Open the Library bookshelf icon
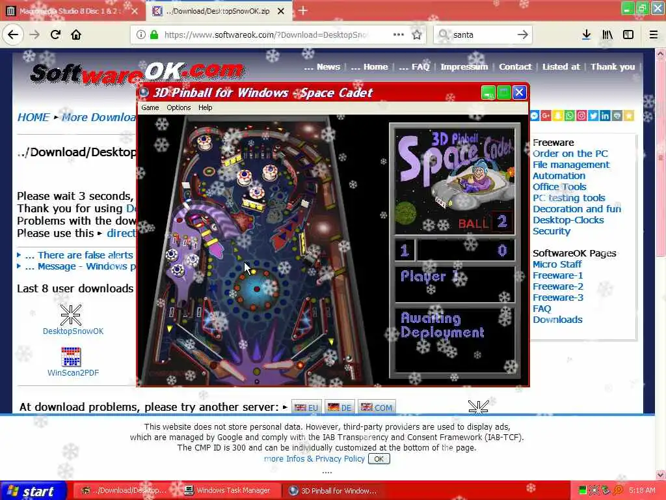The image size is (666, 500). [607, 35]
